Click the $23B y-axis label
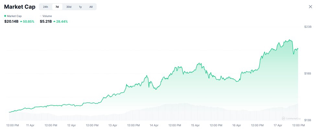This screenshot has height=133, width=316. [x=308, y=27]
